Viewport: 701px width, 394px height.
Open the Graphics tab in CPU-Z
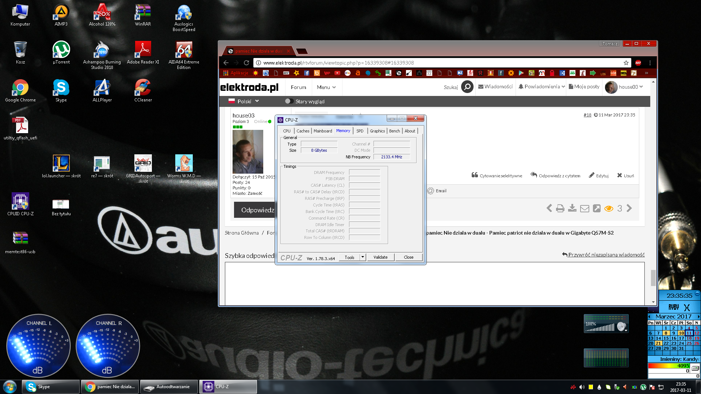pyautogui.click(x=377, y=131)
